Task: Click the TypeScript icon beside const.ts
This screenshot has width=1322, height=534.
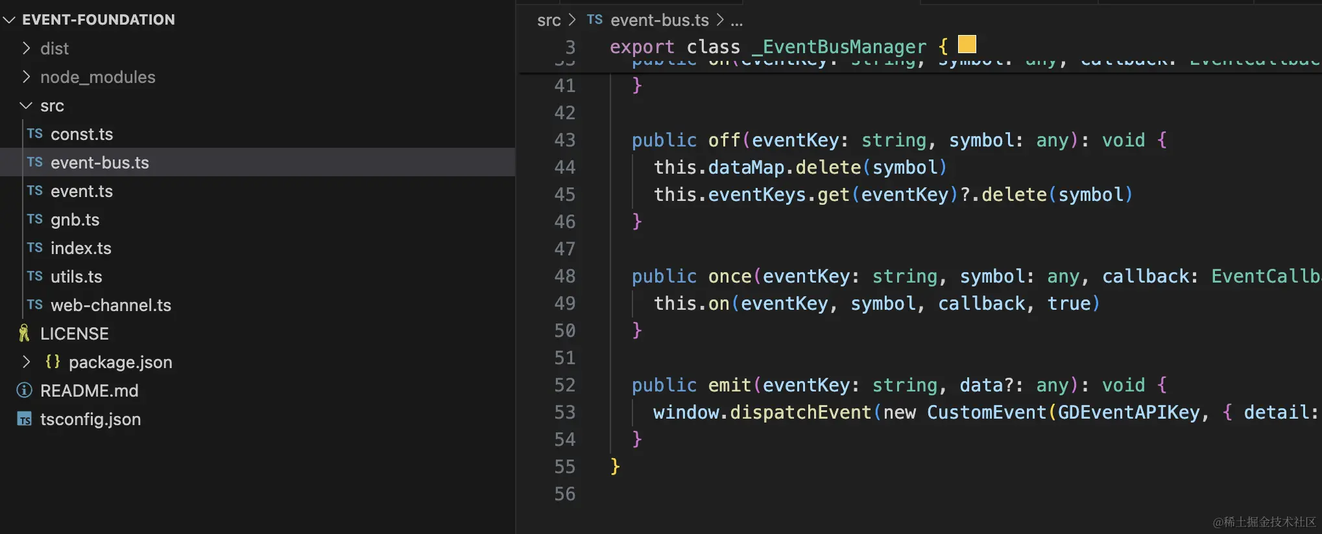Action: coord(35,133)
